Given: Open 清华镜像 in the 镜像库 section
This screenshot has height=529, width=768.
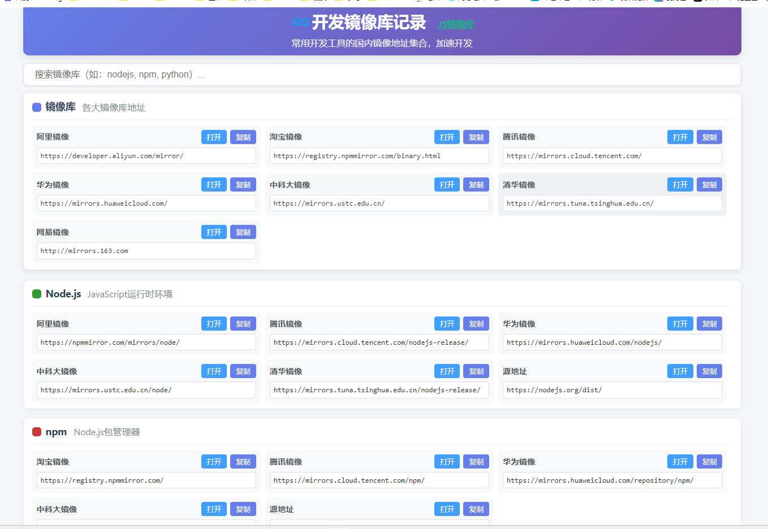Looking at the screenshot, I should pyautogui.click(x=680, y=185).
